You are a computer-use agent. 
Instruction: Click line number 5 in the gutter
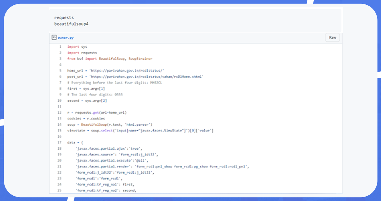(60, 71)
